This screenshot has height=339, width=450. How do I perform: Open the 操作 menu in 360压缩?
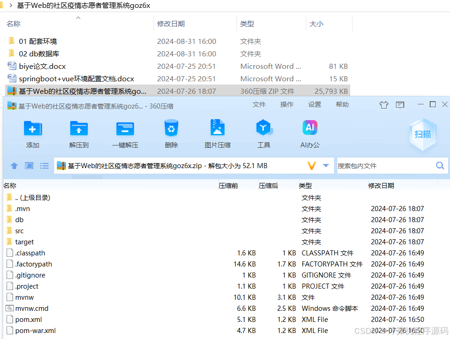pos(287,104)
